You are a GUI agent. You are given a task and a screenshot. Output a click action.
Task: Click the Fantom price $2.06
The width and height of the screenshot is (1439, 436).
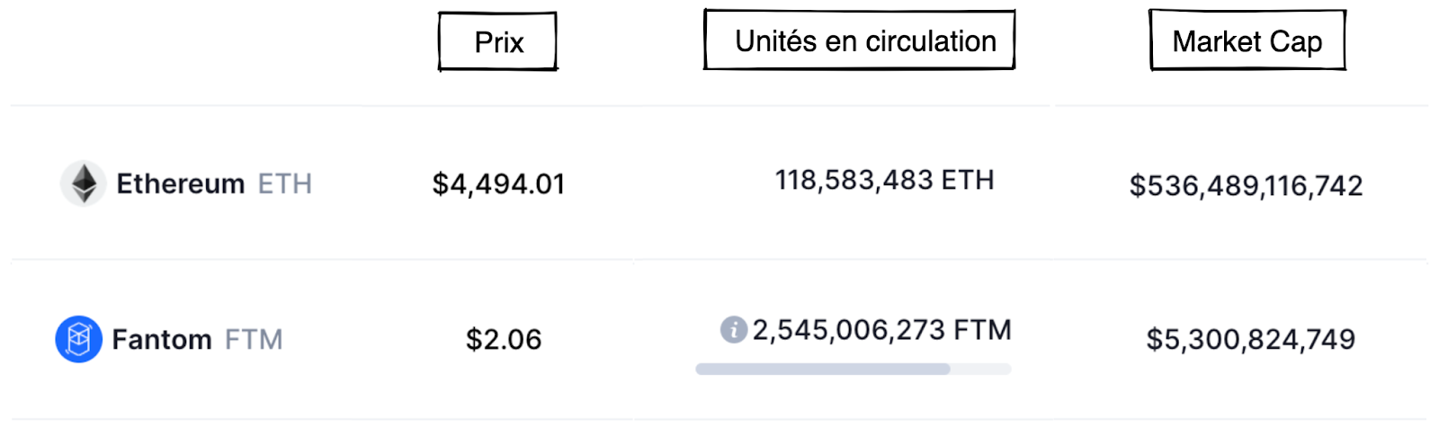504,339
